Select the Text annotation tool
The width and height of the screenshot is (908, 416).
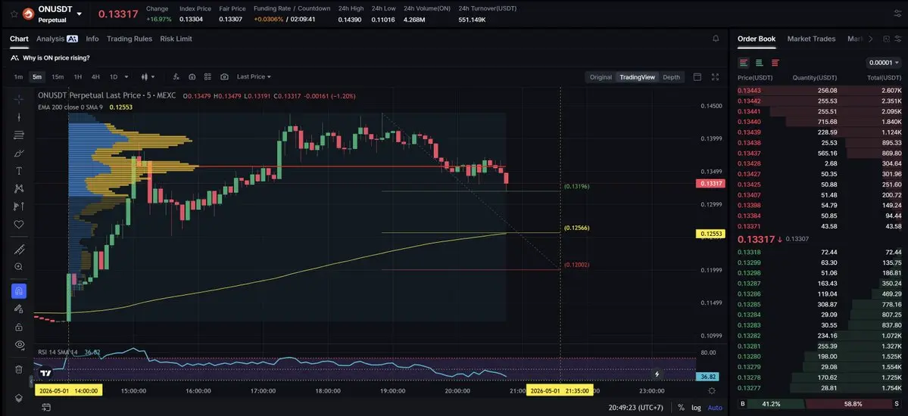click(18, 171)
